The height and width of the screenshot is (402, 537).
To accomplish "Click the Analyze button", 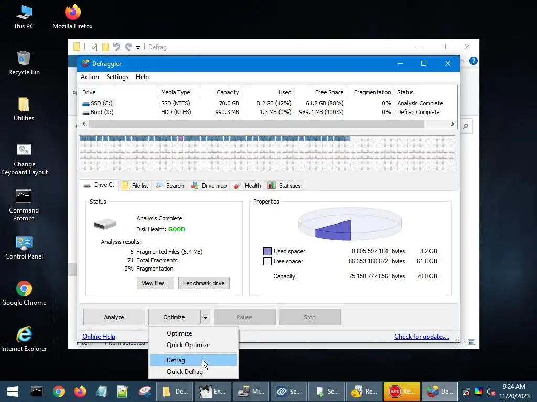I will 114,317.
